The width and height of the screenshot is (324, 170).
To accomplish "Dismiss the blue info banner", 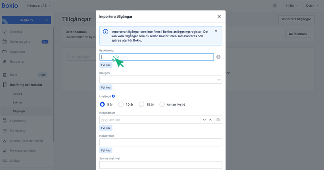I will [x=216, y=31].
